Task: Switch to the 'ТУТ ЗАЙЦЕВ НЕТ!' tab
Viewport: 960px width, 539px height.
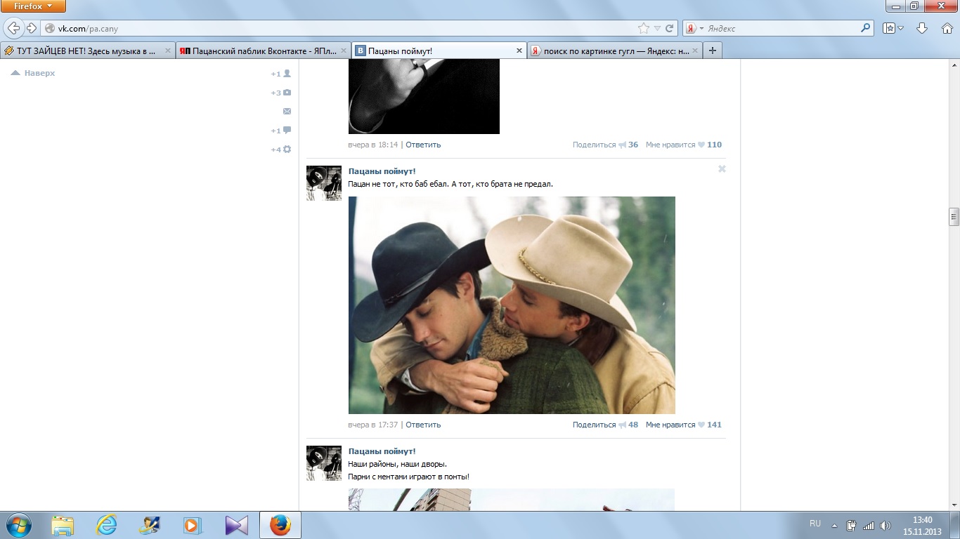Action: [x=87, y=51]
